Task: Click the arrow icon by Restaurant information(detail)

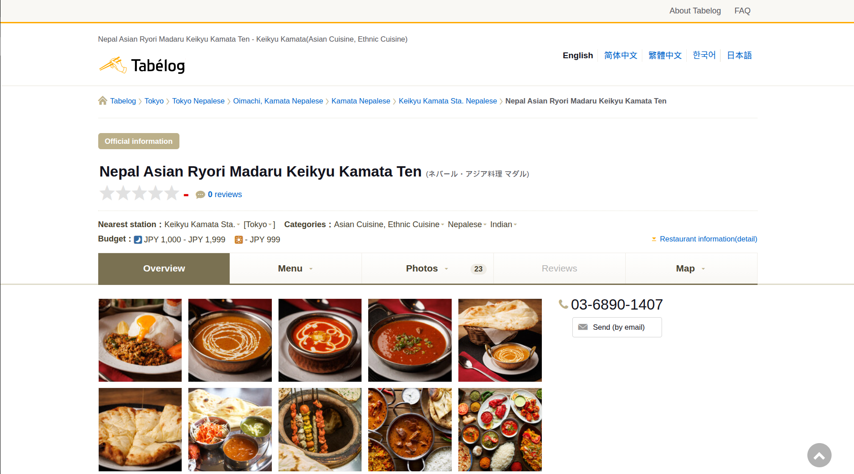Action: [x=654, y=239]
